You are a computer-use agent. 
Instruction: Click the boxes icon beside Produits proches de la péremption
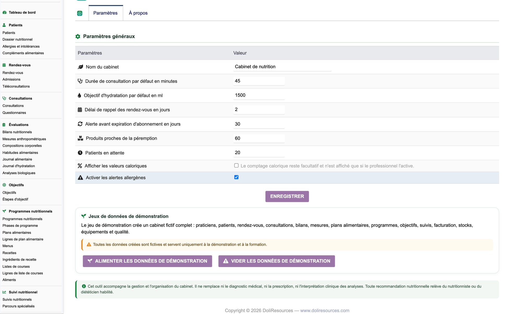coord(80,138)
